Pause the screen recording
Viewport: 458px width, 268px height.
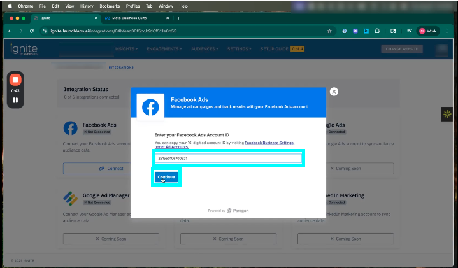(15, 100)
